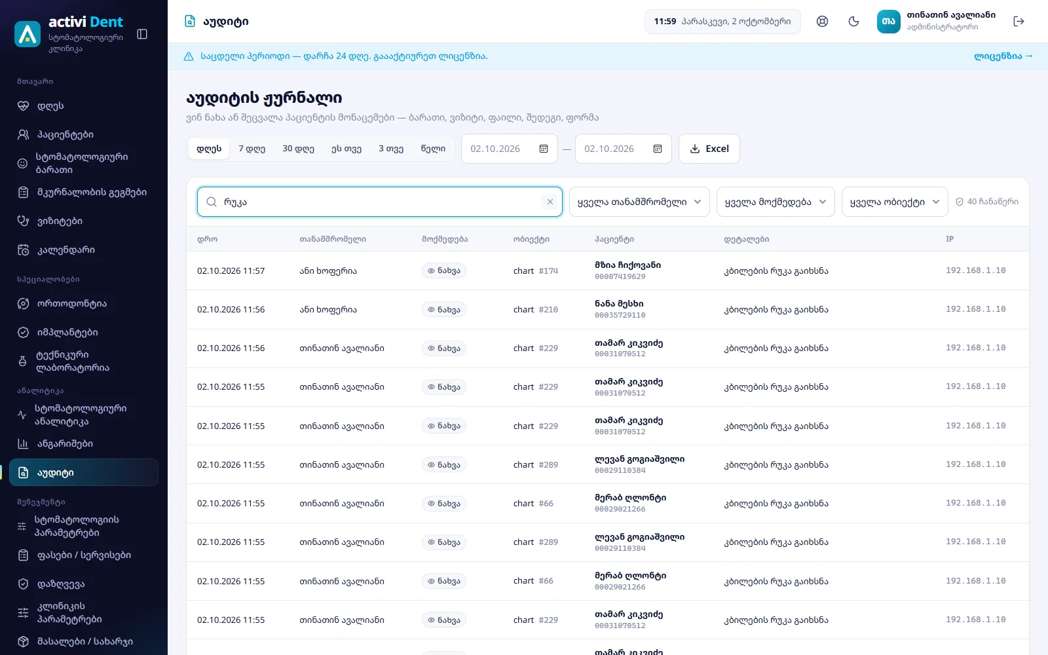Image resolution: width=1048 pixels, height=655 pixels.
Task: Click chart #210 object cell
Action: [x=536, y=310]
